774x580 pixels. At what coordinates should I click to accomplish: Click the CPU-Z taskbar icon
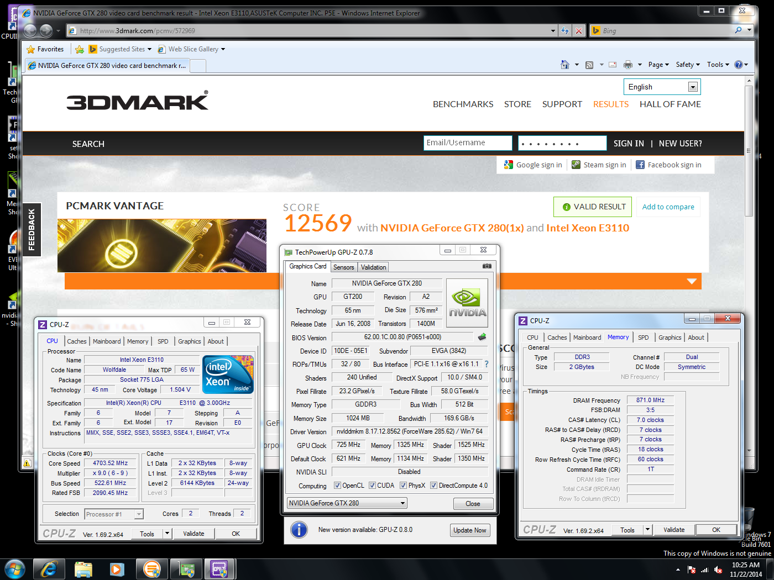point(219,569)
